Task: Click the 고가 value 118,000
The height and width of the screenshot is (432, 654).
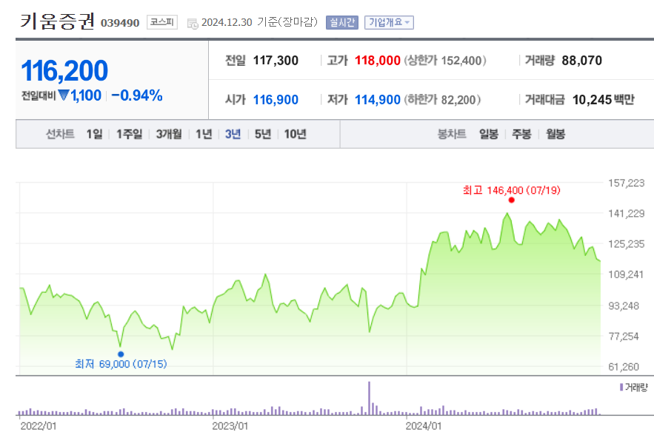Action: [378, 61]
